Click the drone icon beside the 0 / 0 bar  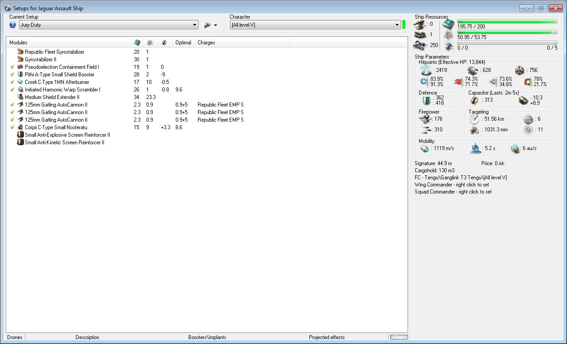tap(448, 45)
